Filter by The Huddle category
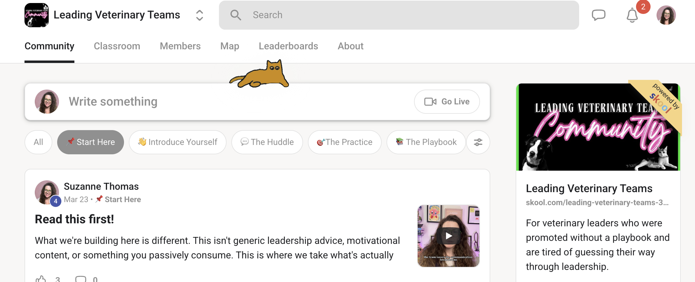The width and height of the screenshot is (695, 282). tap(267, 142)
